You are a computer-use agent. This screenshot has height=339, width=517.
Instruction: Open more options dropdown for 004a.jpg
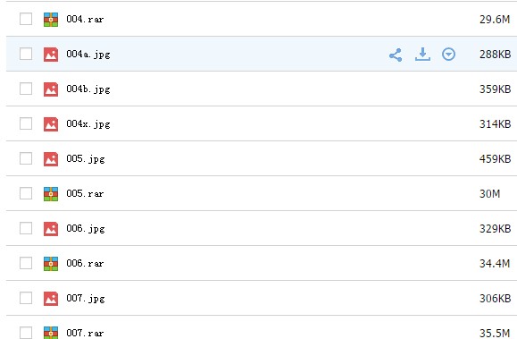[x=448, y=55]
